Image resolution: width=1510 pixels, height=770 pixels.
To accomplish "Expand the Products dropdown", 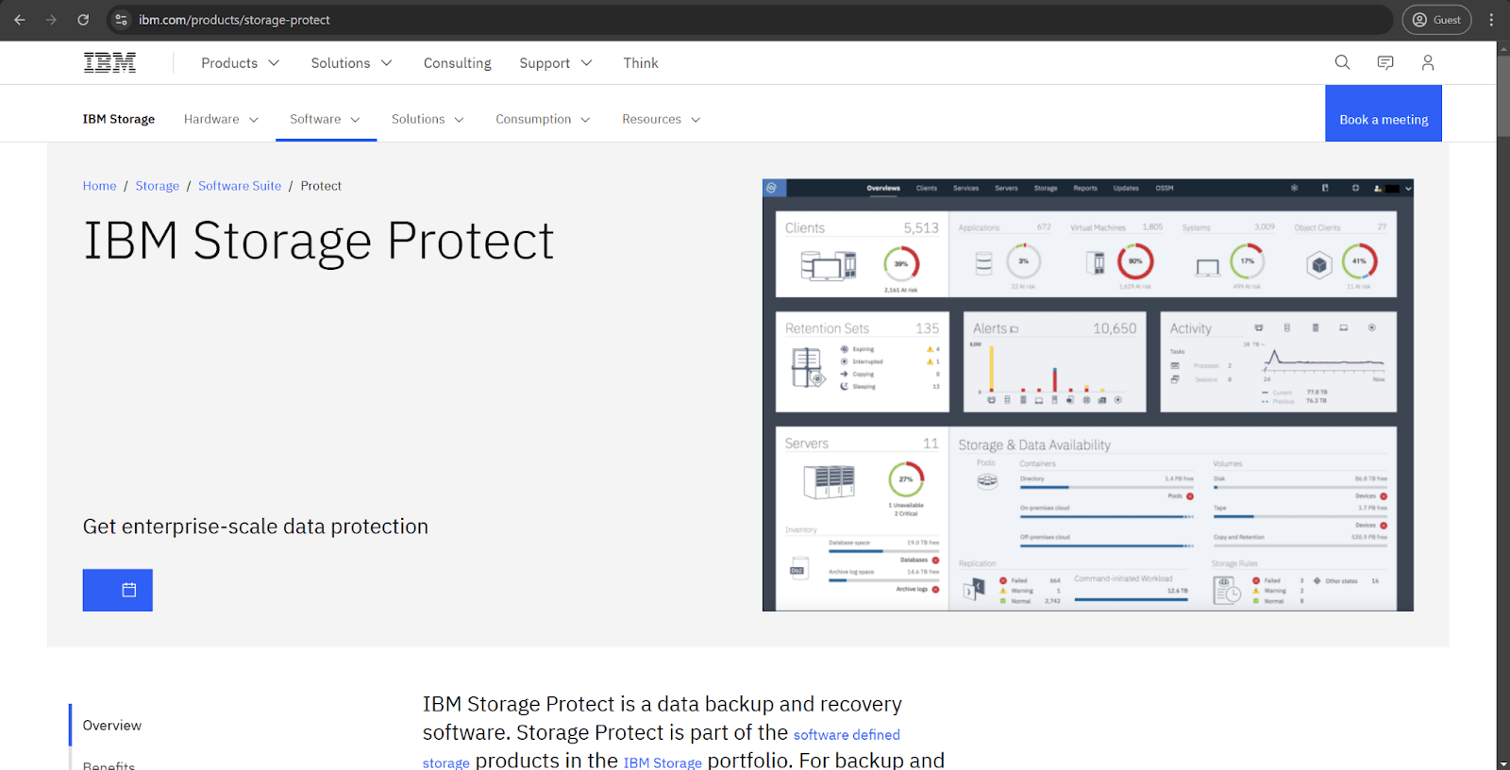I will pos(240,63).
